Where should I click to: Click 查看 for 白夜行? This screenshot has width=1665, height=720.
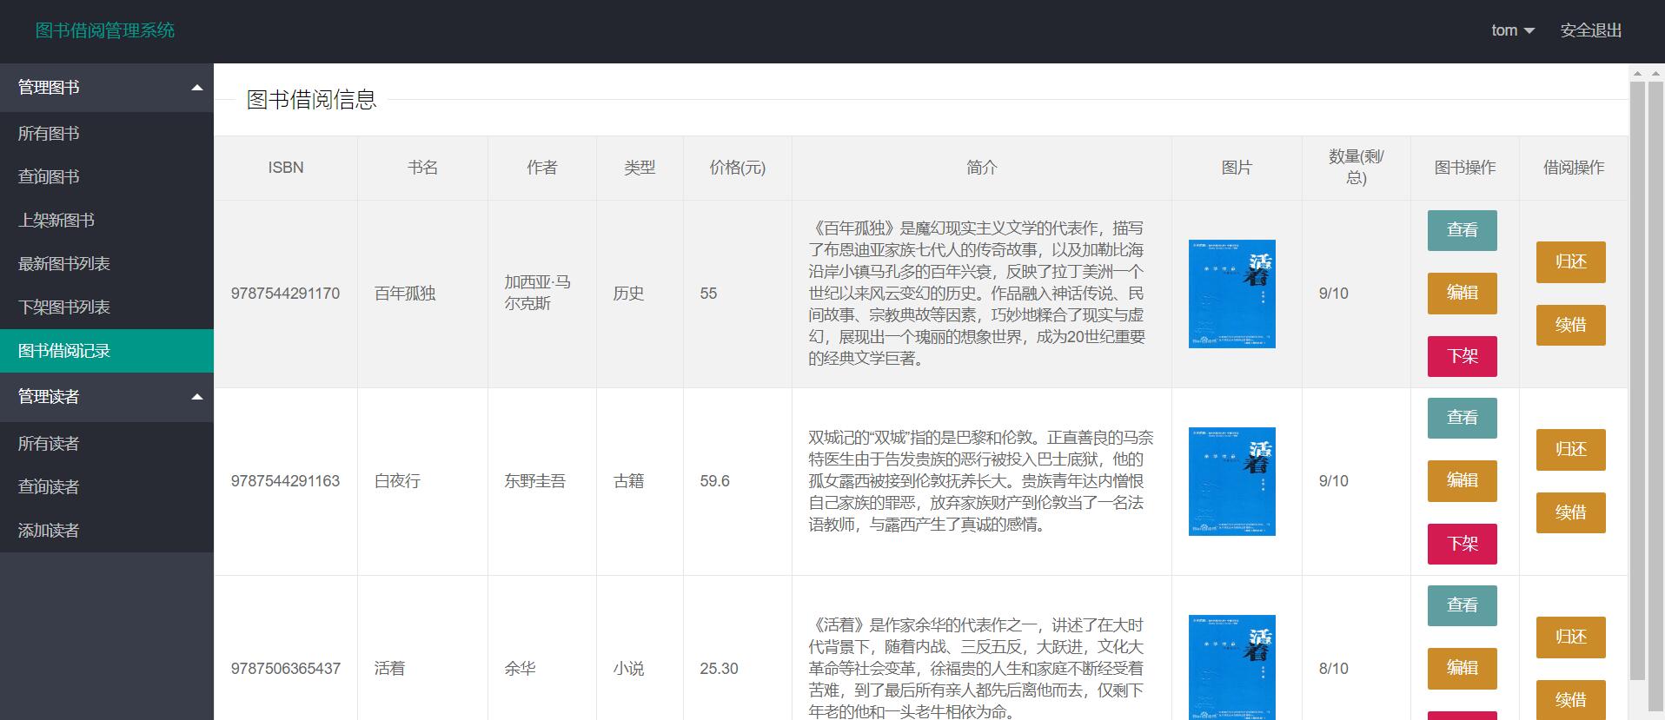click(1463, 418)
